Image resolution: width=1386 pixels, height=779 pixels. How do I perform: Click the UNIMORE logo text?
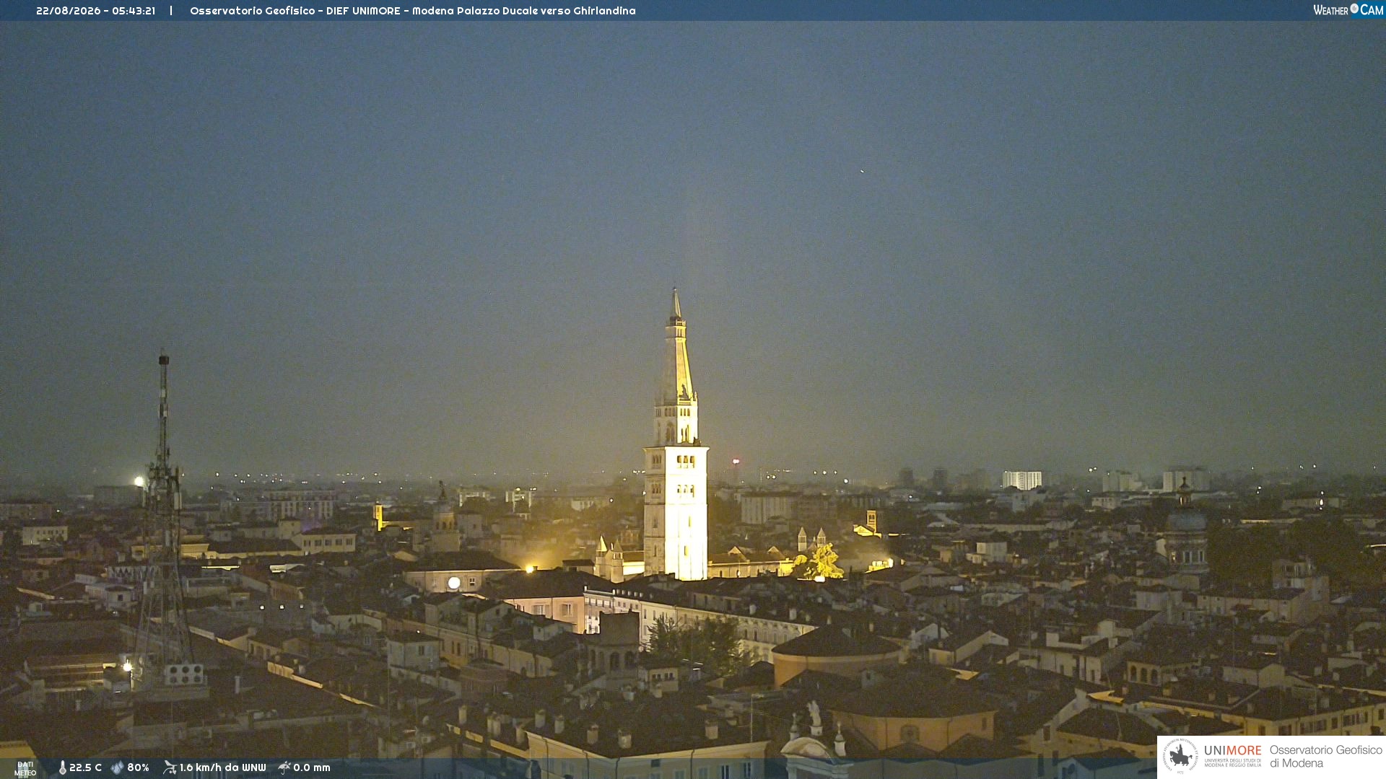tap(1233, 750)
